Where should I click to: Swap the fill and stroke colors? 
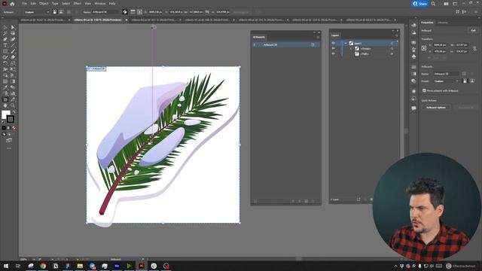click(14, 112)
